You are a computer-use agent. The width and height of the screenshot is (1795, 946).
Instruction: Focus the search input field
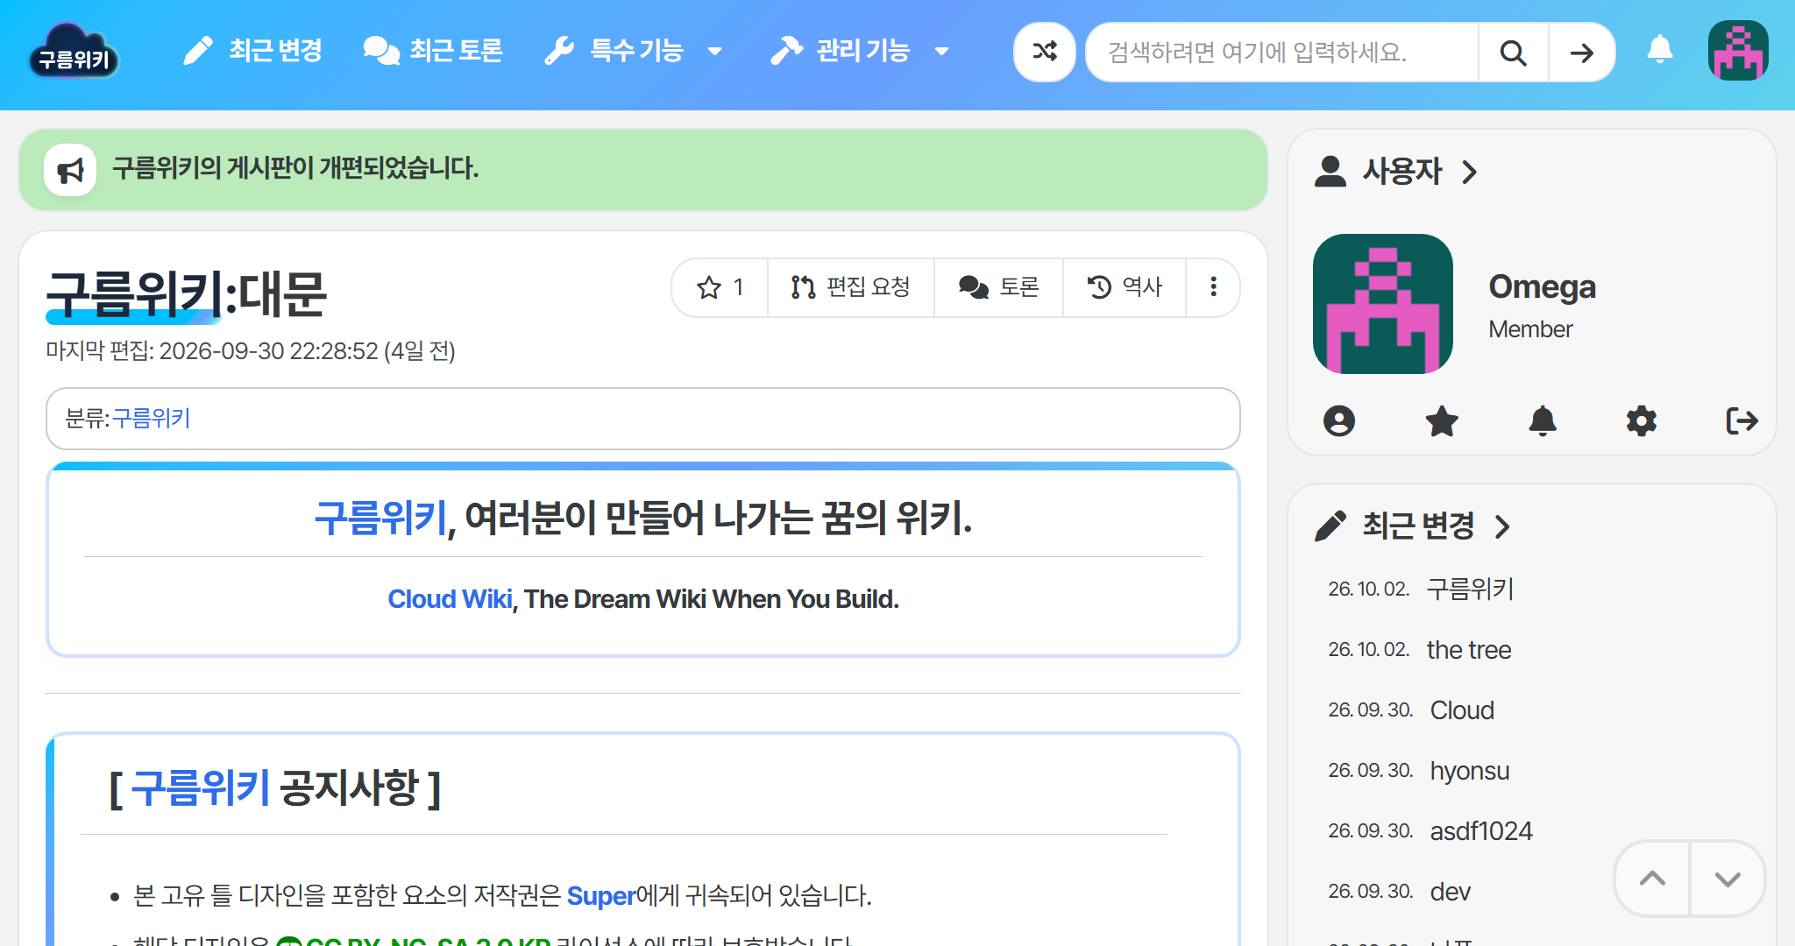[x=1282, y=52]
